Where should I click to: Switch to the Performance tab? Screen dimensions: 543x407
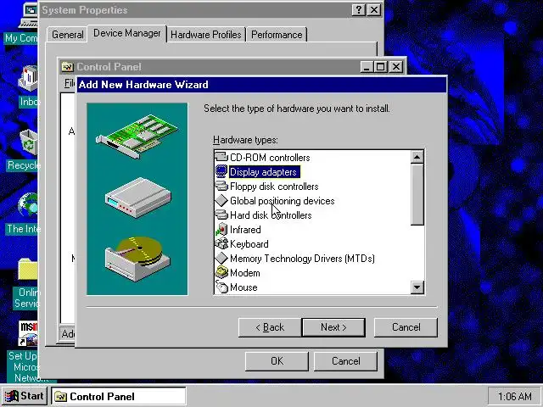click(277, 35)
